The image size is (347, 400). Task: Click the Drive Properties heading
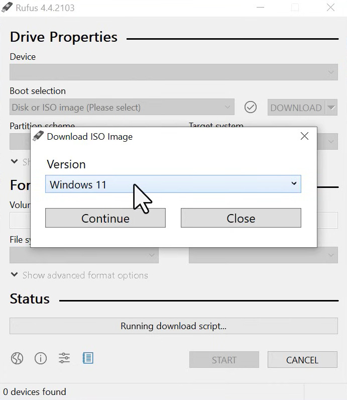pyautogui.click(x=64, y=37)
